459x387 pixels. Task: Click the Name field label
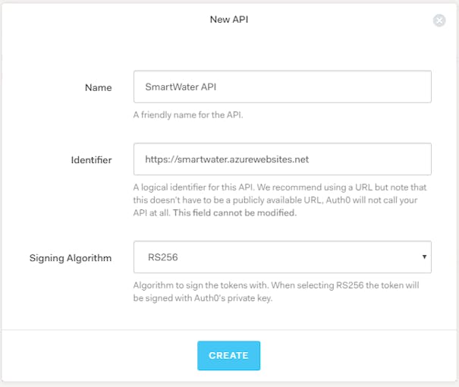click(99, 87)
